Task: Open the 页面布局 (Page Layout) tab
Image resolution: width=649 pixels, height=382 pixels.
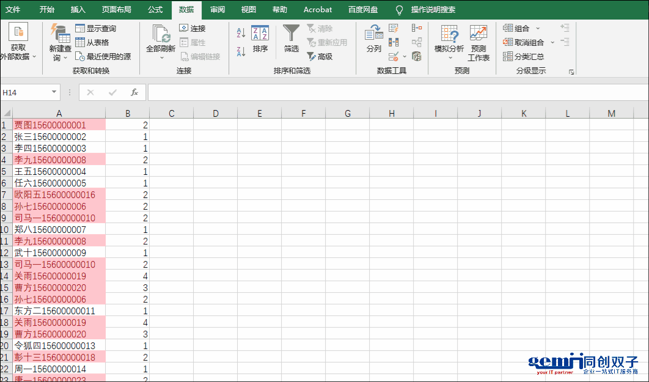Action: [x=117, y=10]
